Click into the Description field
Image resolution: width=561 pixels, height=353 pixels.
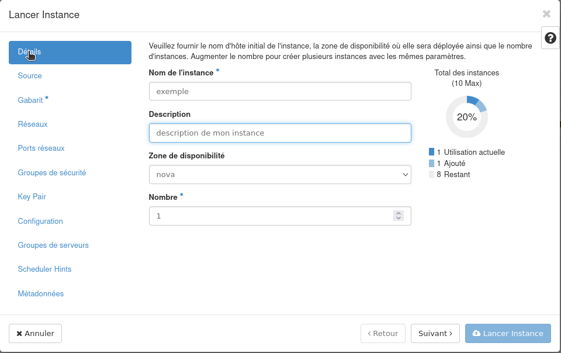pos(280,133)
